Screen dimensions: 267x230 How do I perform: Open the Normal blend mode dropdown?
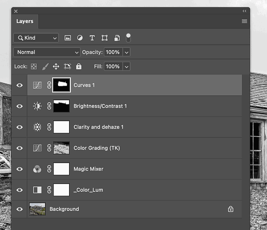click(x=47, y=52)
